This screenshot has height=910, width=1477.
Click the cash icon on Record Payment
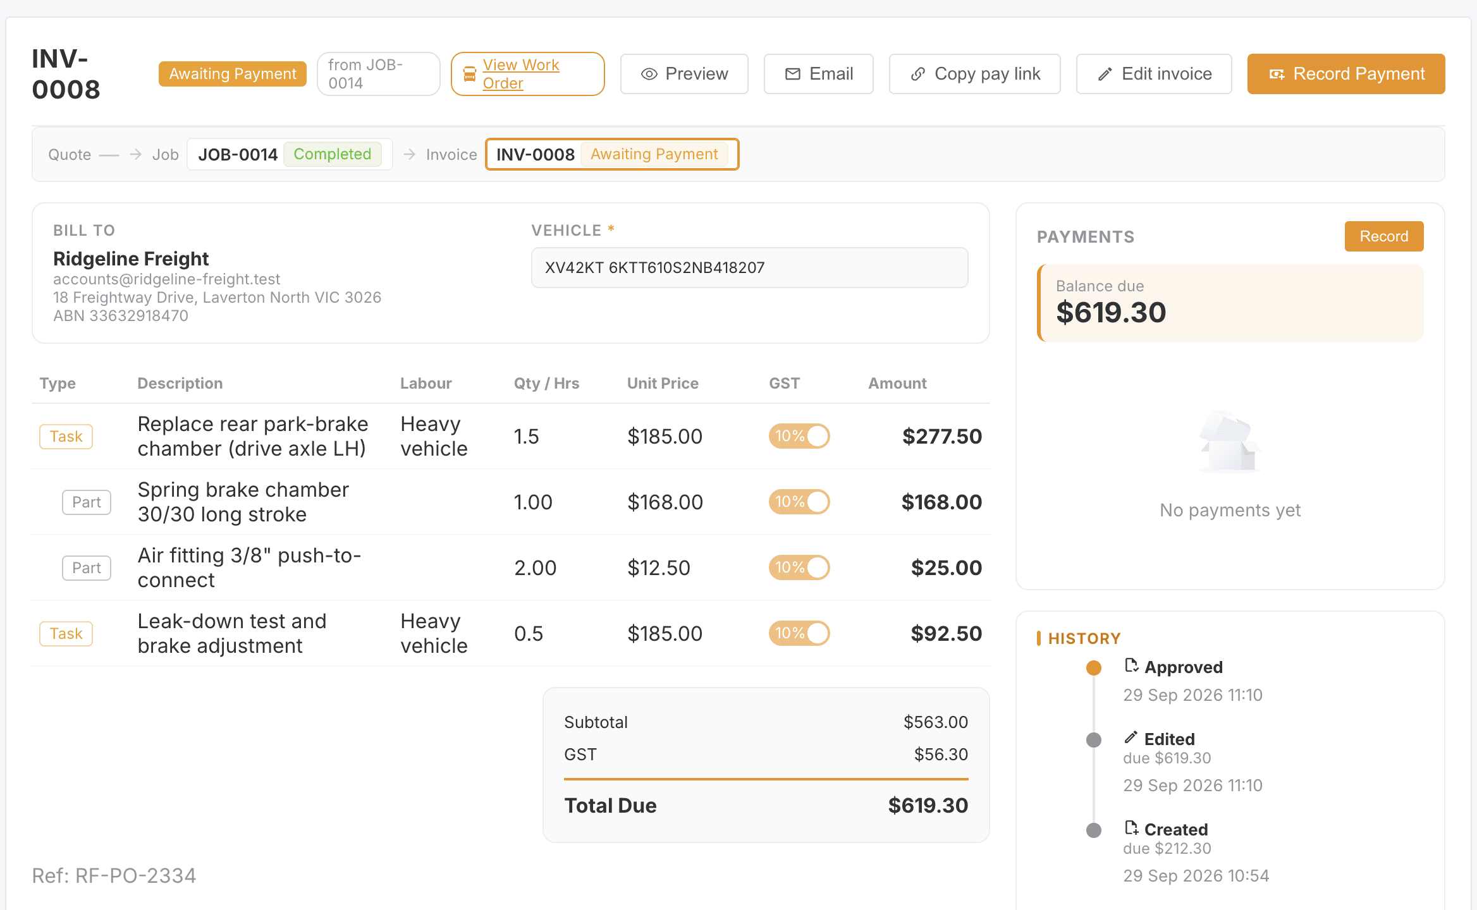1277,74
